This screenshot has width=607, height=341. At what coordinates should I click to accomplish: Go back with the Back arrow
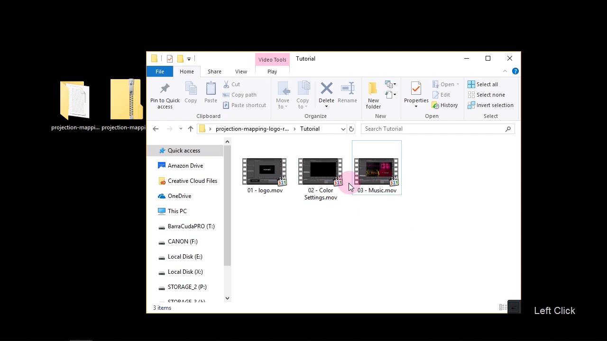click(156, 129)
